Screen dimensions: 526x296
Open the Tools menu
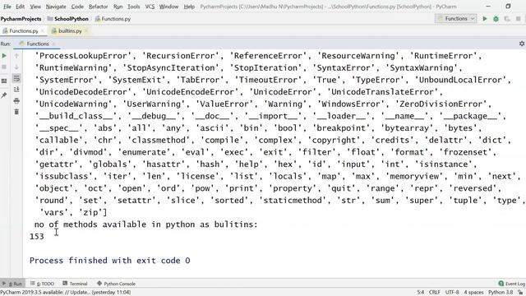133,7
